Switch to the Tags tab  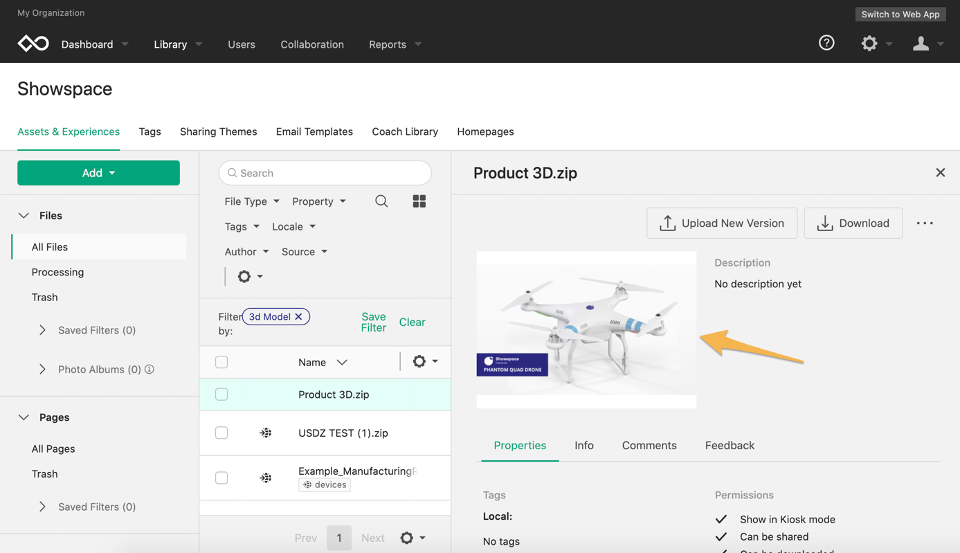click(x=150, y=132)
